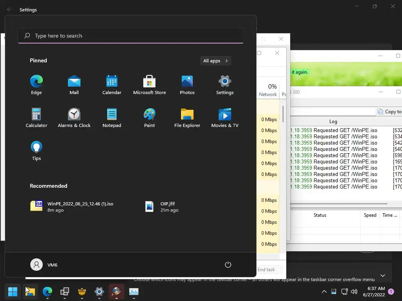
Task: Click horizontal scrollbar below the log list
Action: click(x=338, y=204)
